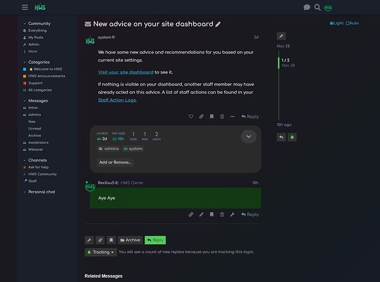
Task: Click the green Reply button
Action: click(155, 240)
